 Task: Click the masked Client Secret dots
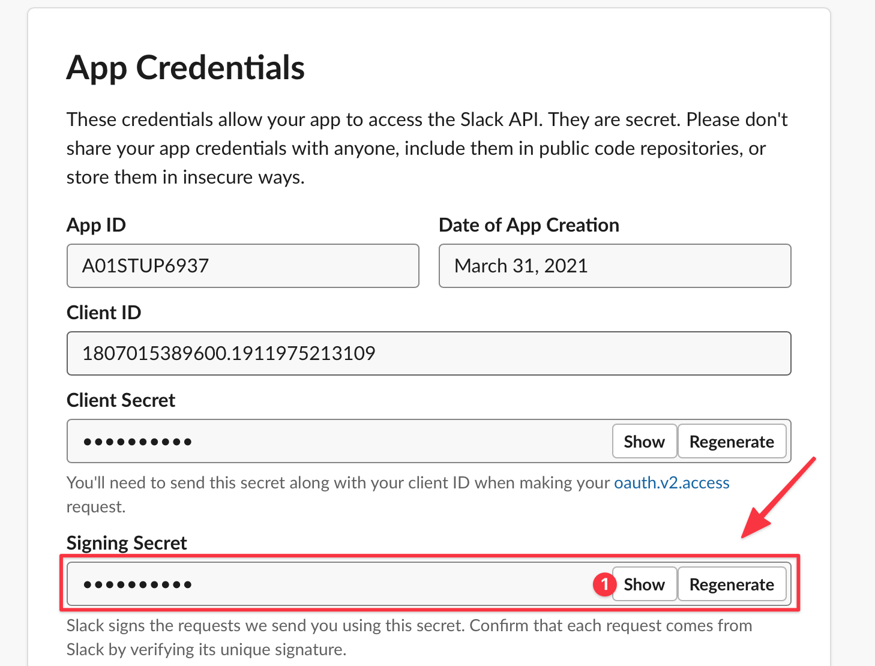coord(137,442)
